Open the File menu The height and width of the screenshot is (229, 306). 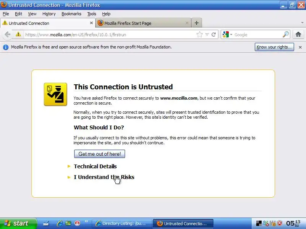pyautogui.click(x=6, y=14)
